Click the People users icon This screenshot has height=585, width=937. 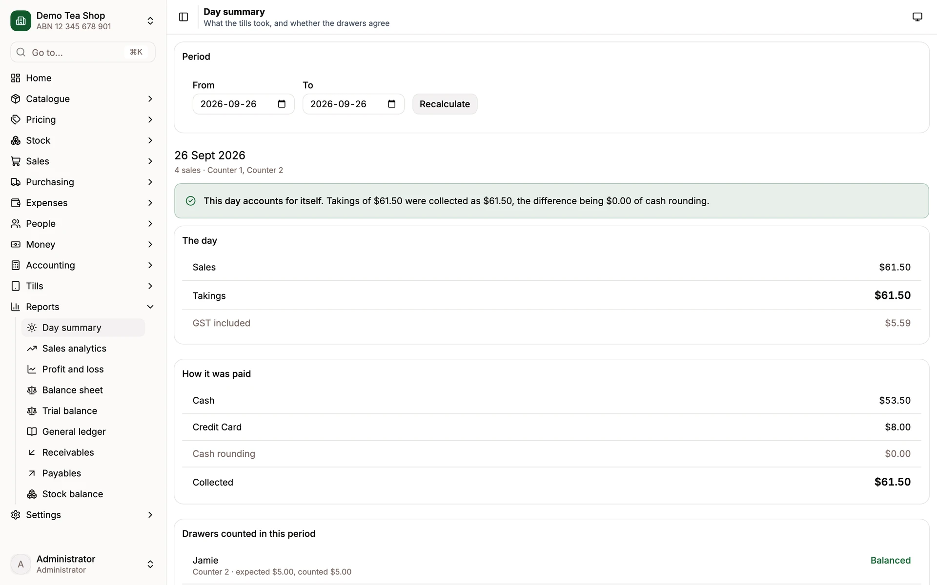[16, 224]
